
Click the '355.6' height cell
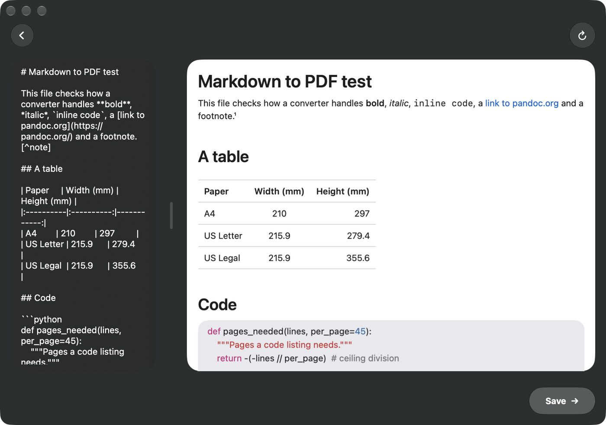(358, 258)
